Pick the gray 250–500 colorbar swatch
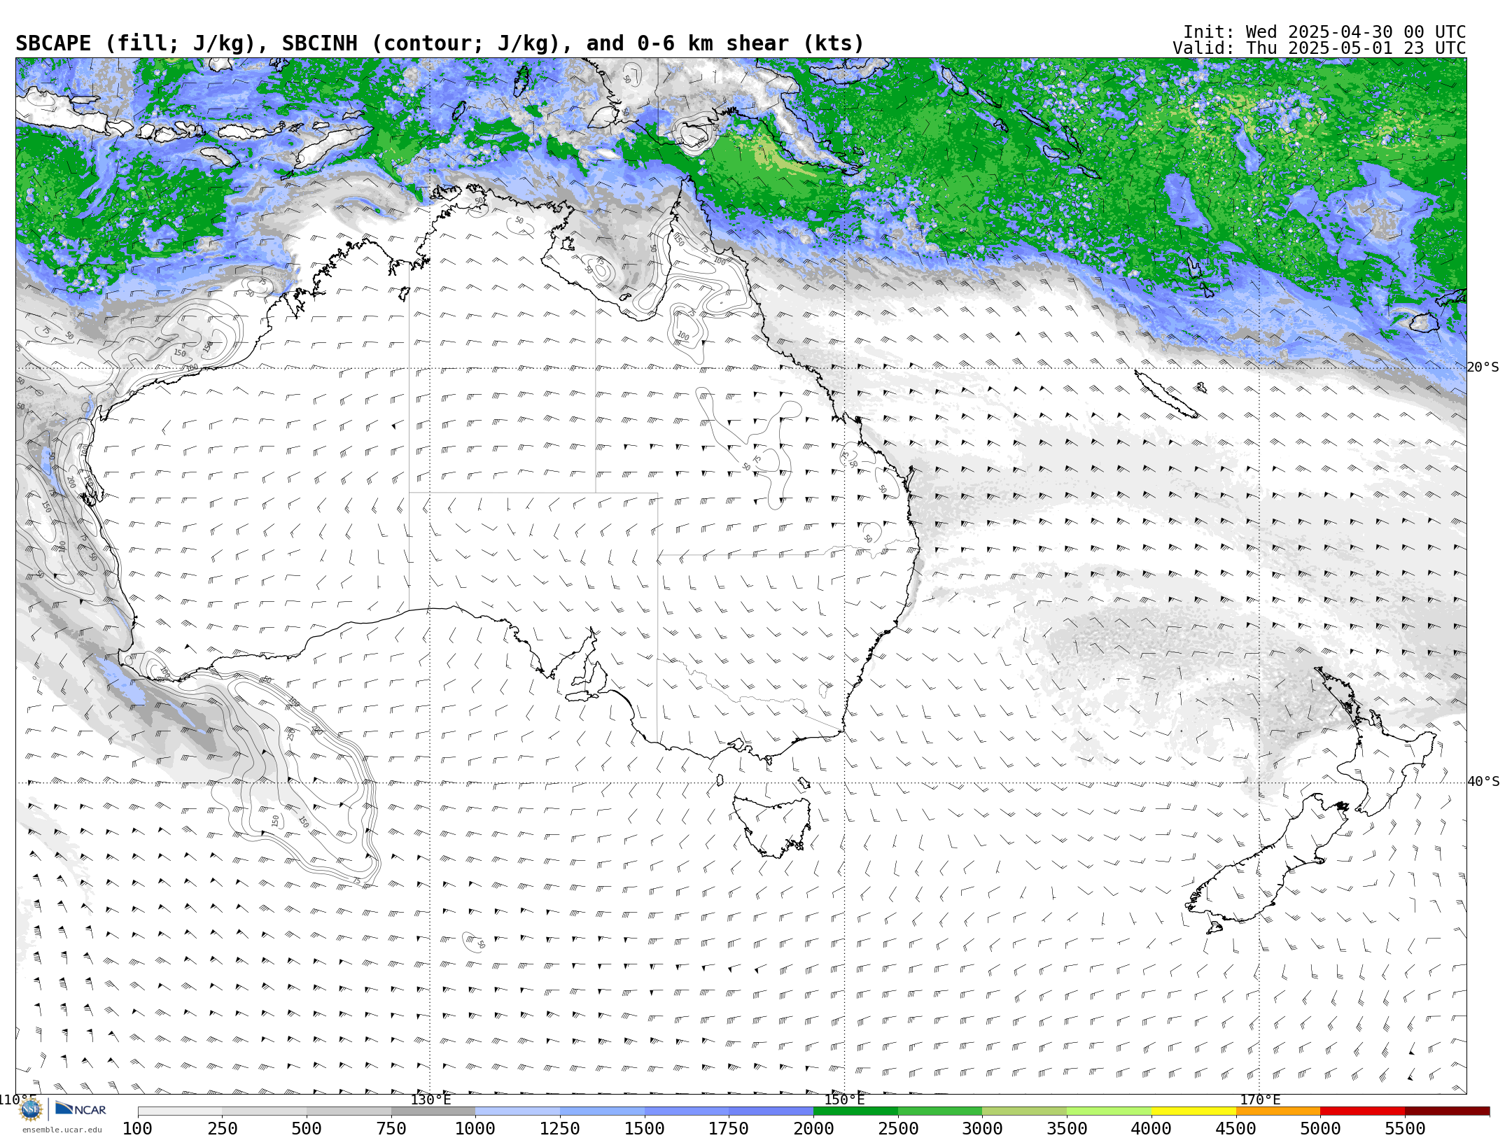This screenshot has width=1512, height=1138. [x=265, y=1111]
